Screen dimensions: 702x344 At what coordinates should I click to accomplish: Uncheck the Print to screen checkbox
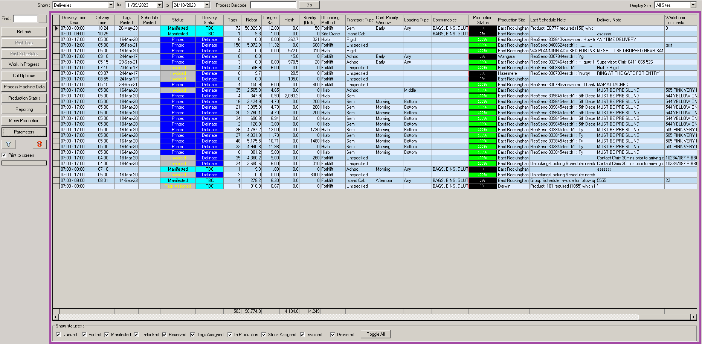click(x=4, y=155)
